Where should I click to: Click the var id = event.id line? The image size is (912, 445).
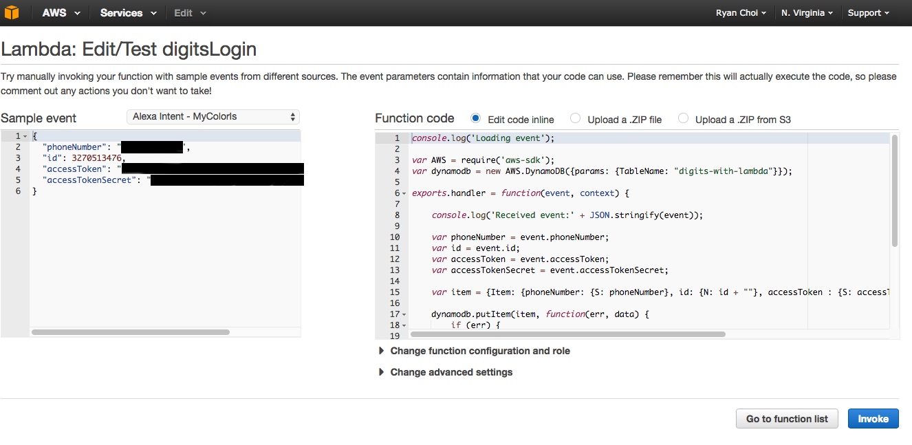[476, 248]
